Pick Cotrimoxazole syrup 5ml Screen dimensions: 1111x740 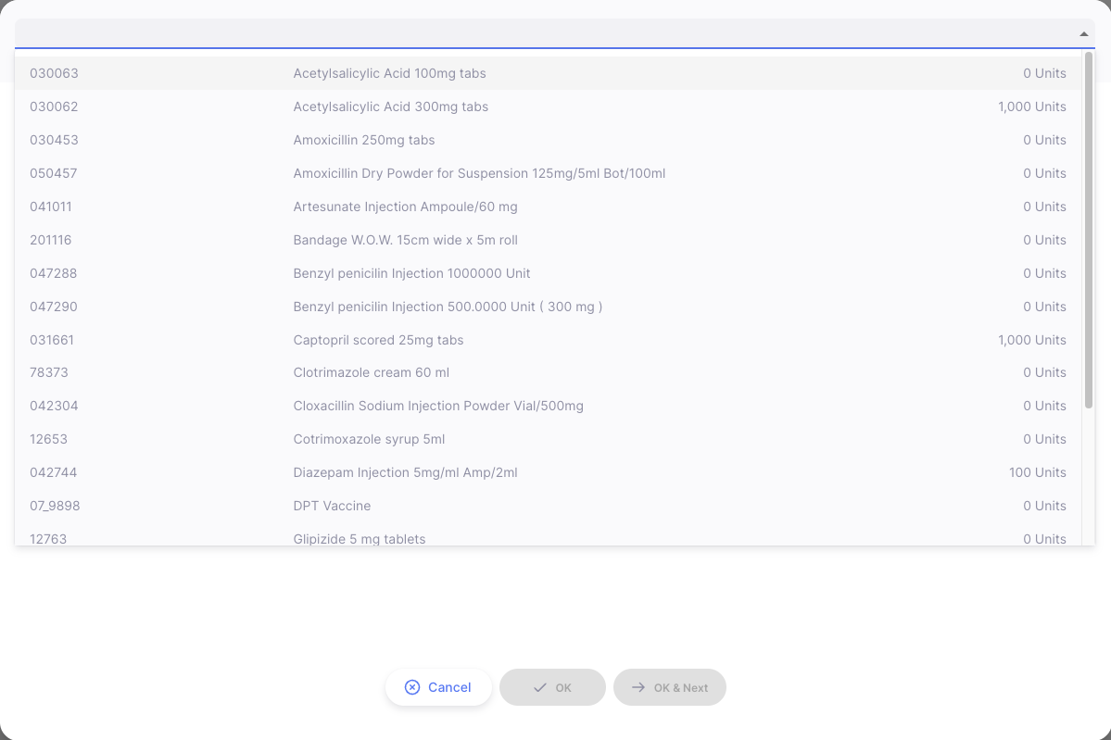[549, 439]
